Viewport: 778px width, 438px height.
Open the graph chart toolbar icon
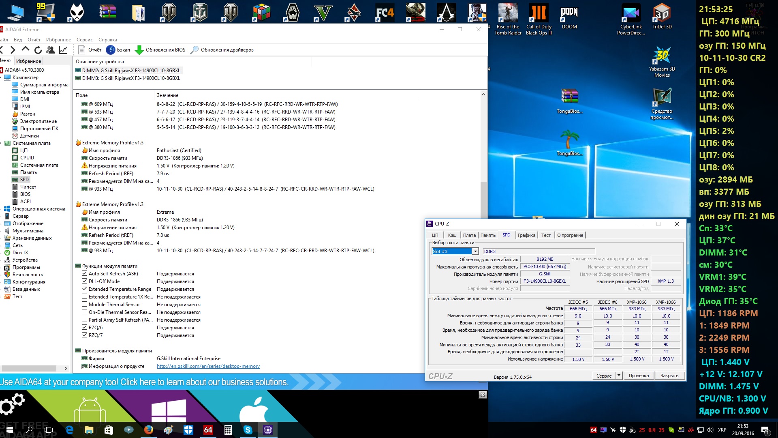[63, 50]
